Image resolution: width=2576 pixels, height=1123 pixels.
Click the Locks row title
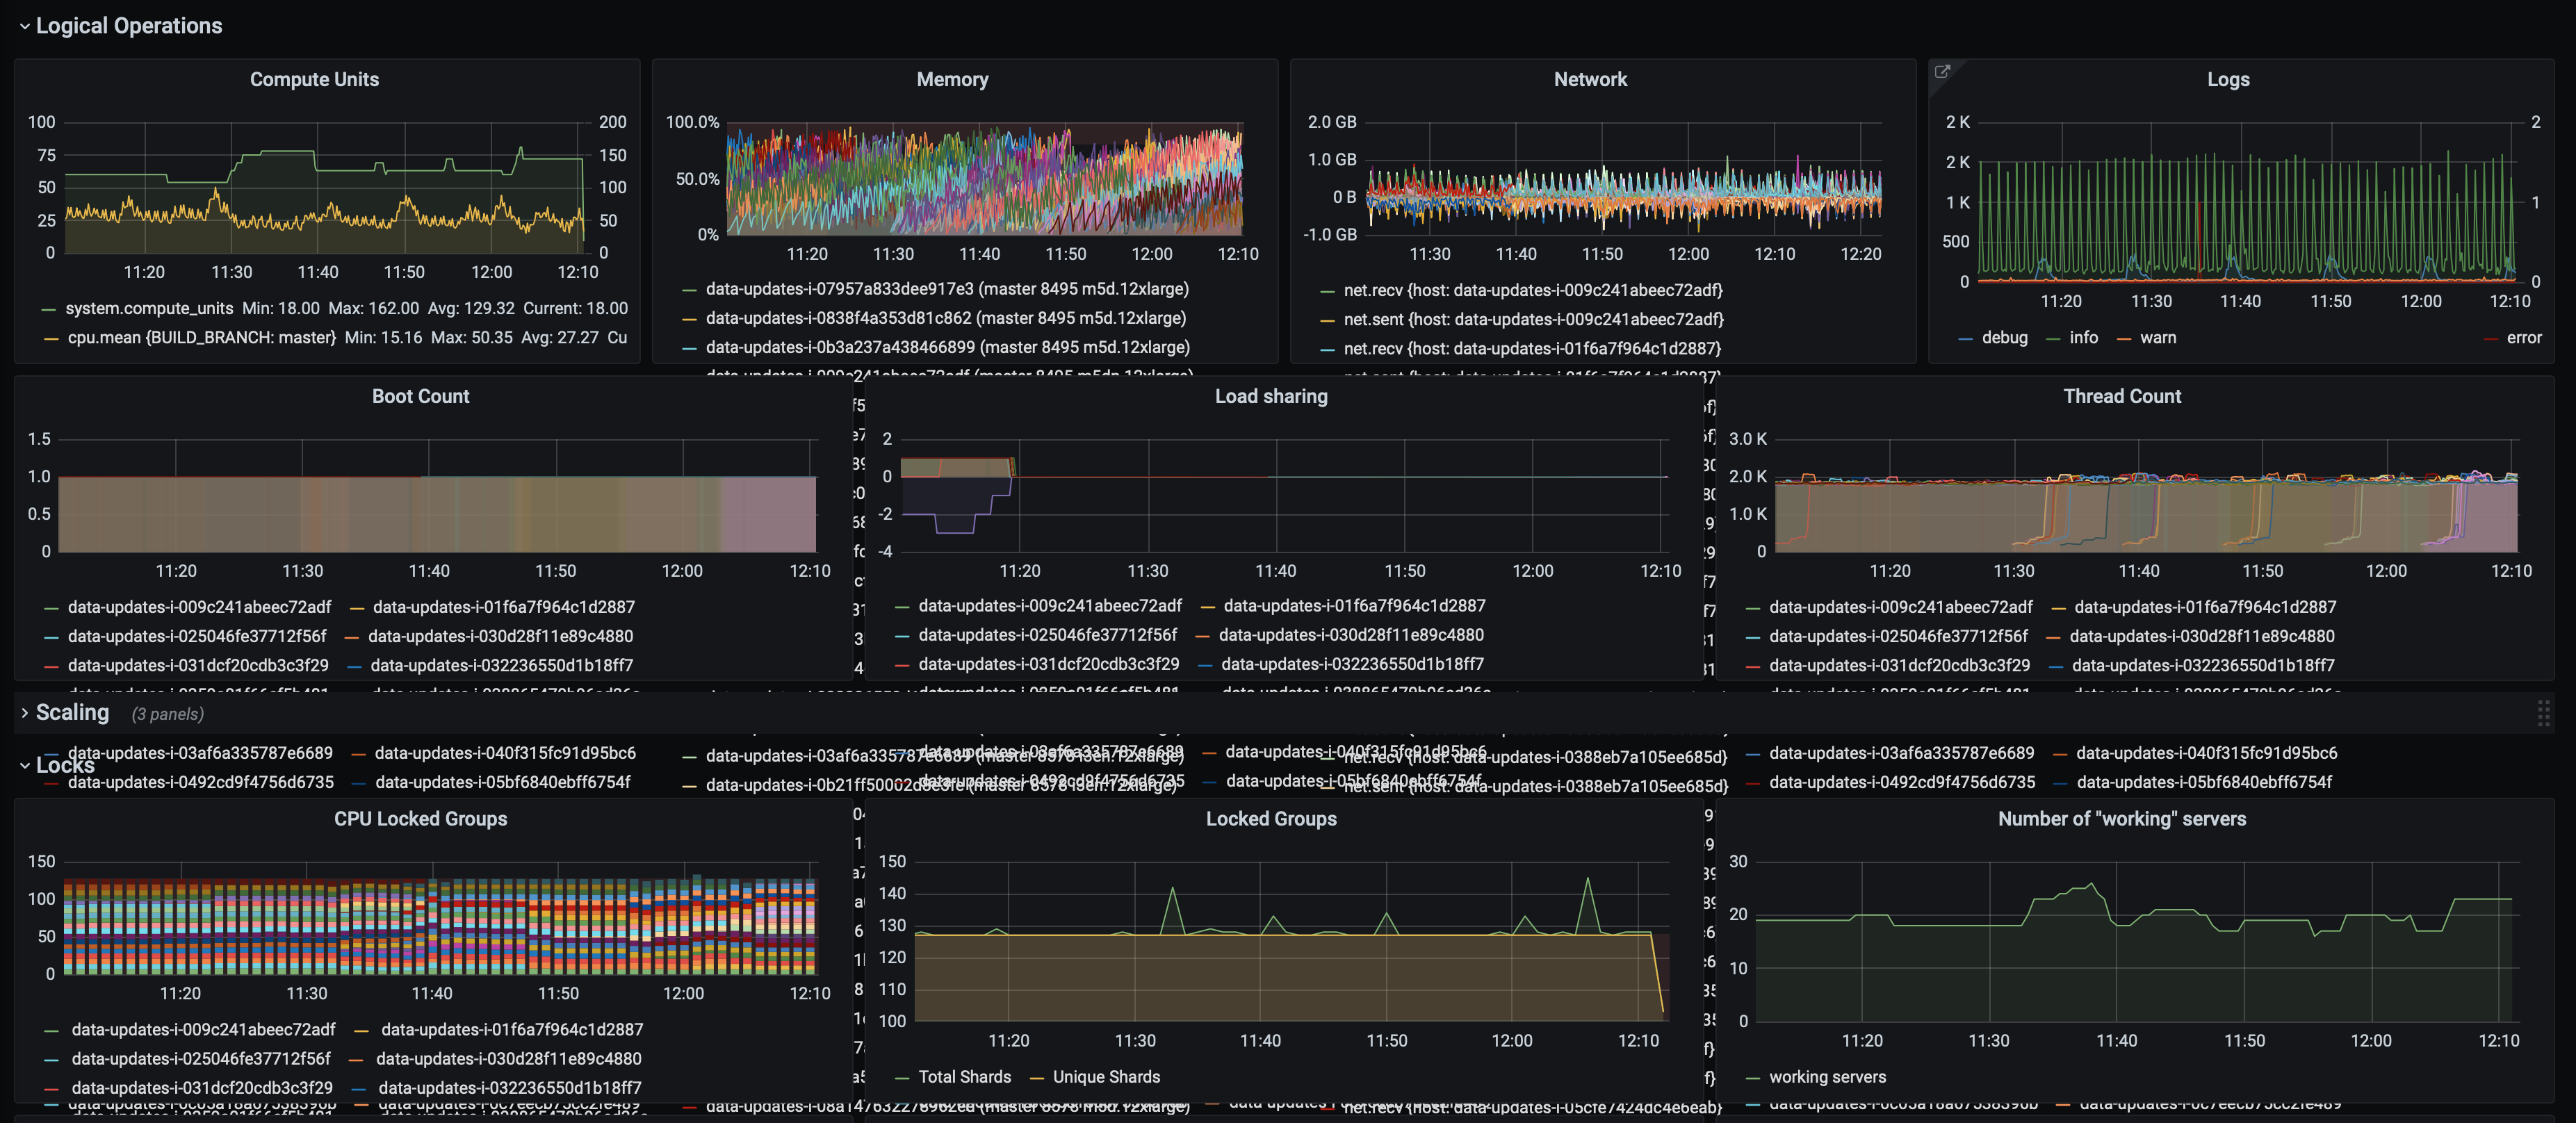pos(65,765)
